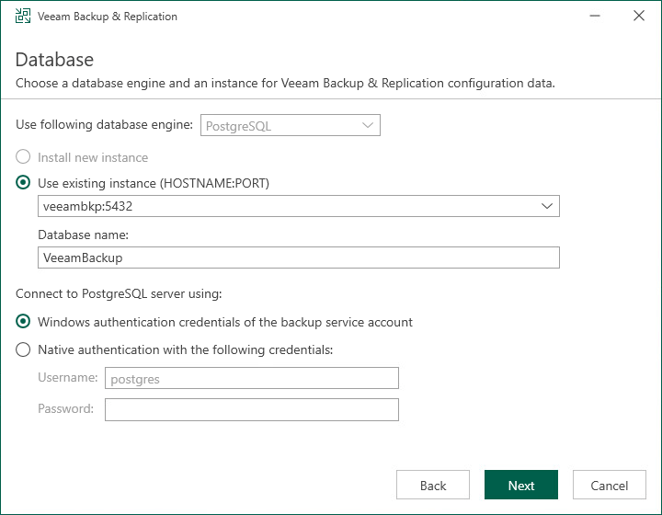Click the VeeamBackup database name field
Viewport: 662px width, 515px height.
(x=298, y=257)
